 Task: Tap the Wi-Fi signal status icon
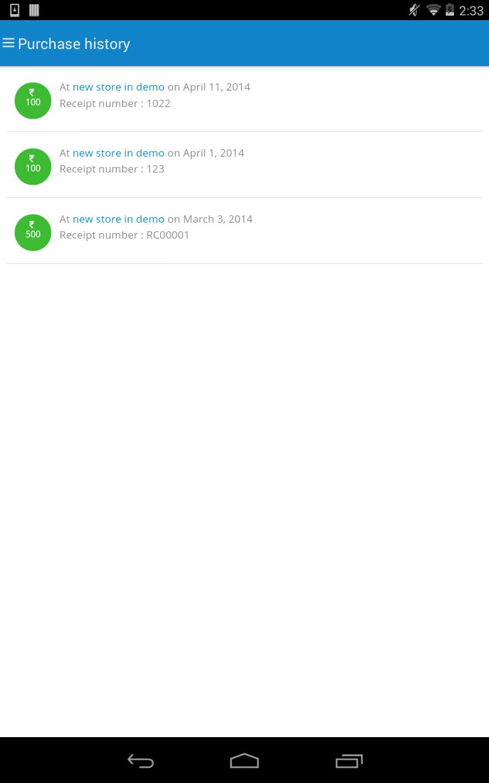click(433, 10)
